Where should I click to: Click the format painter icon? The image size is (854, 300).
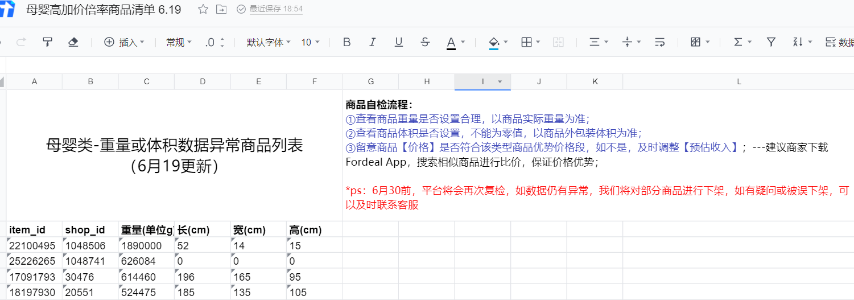48,42
